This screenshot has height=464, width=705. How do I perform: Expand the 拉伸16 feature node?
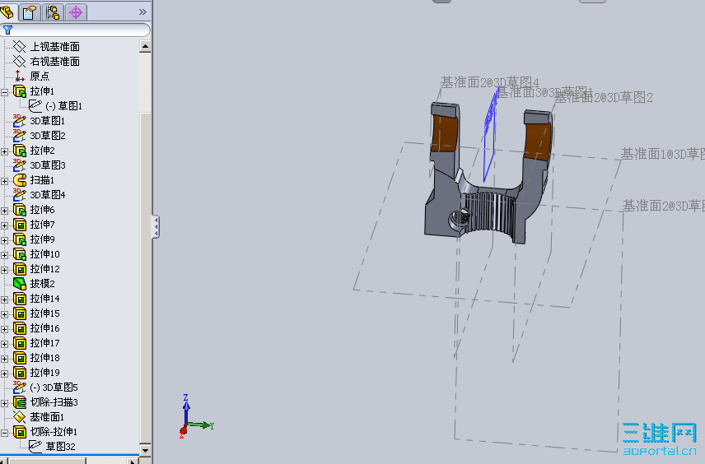[x=4, y=330]
